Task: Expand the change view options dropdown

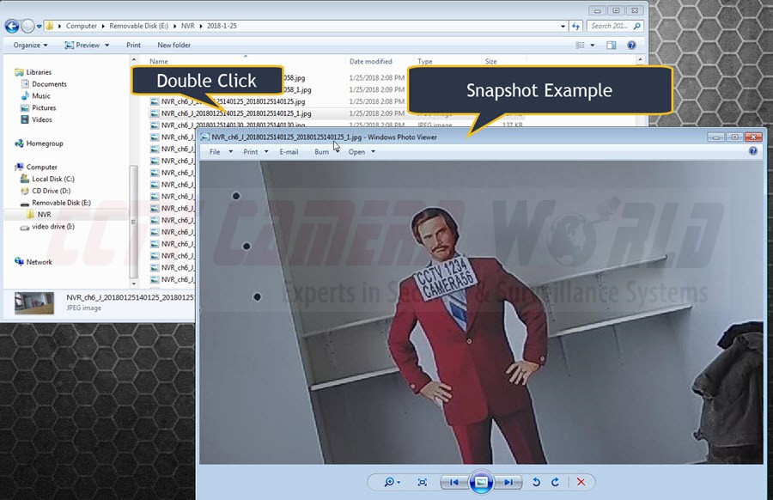Action: click(592, 45)
